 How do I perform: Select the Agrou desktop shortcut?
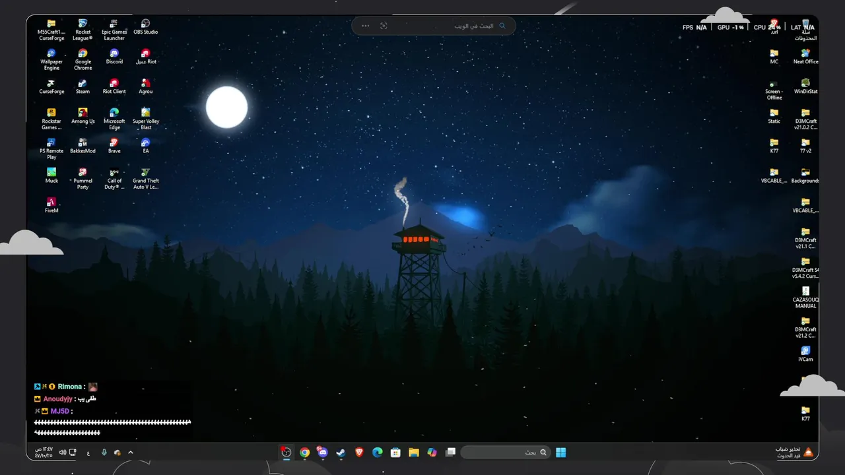coord(146,86)
